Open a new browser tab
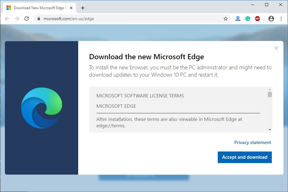288x192 pixels. tap(82, 8)
